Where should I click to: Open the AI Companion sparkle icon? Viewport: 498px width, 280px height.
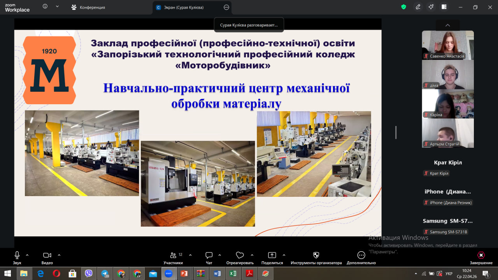431,7
